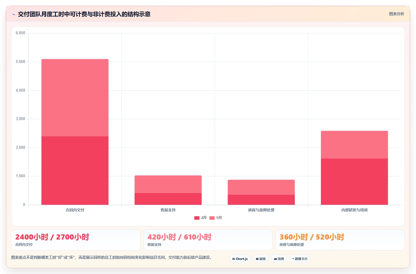Click the 2月 red legend color box

[197, 218]
